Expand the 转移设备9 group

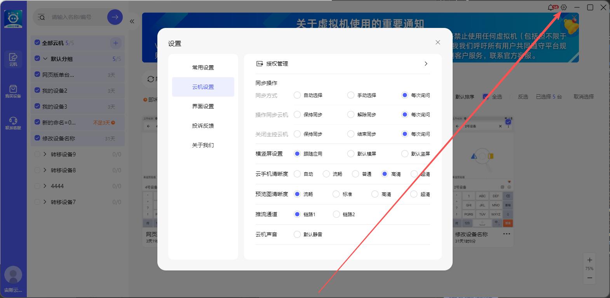[x=45, y=154]
